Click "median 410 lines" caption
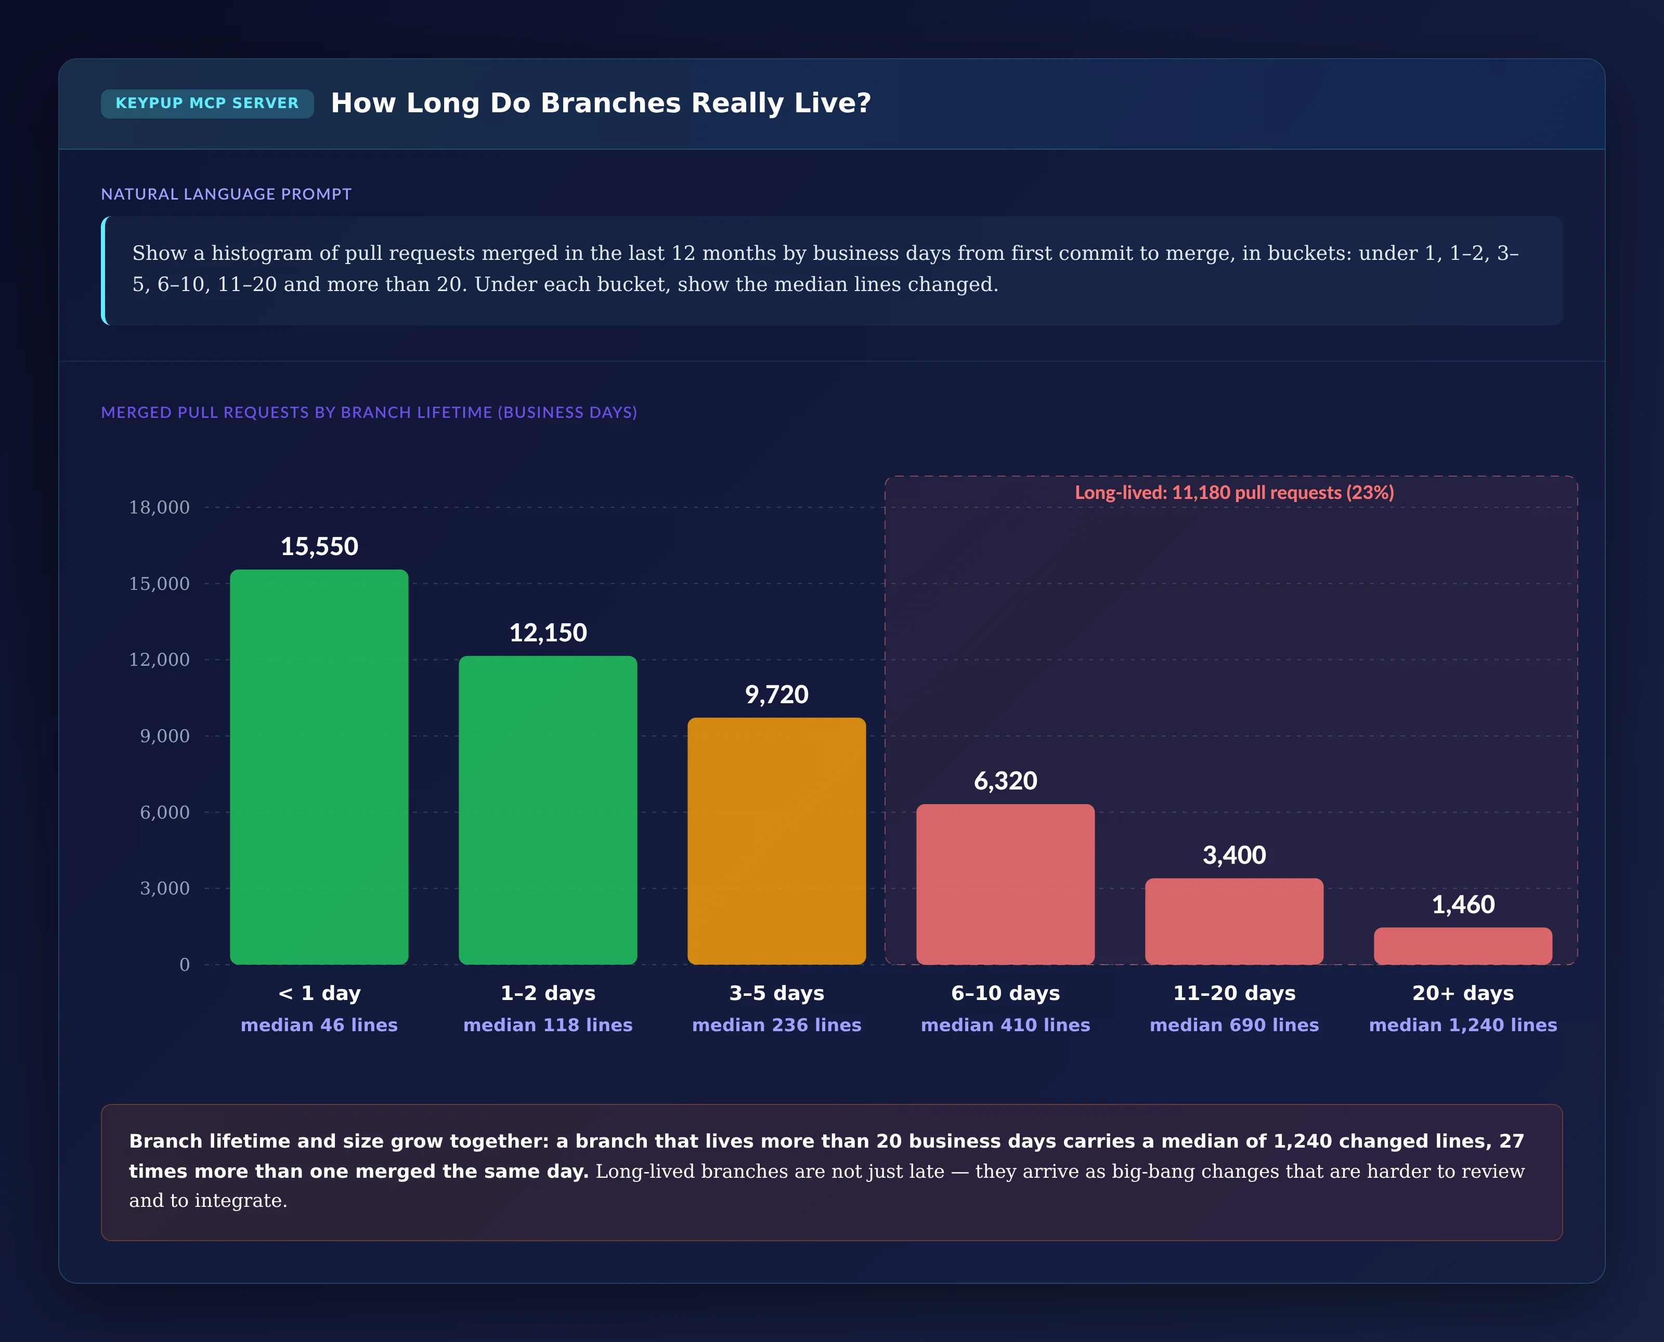 coord(1006,1025)
